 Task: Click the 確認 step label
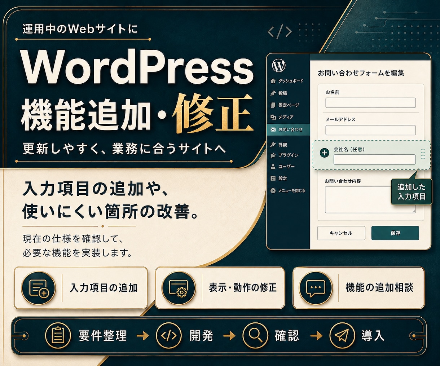click(287, 336)
